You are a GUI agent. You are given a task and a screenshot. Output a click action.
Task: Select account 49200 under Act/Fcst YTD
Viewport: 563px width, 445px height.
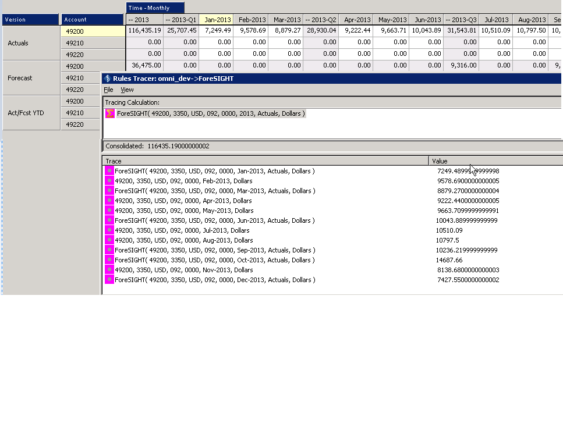point(80,101)
